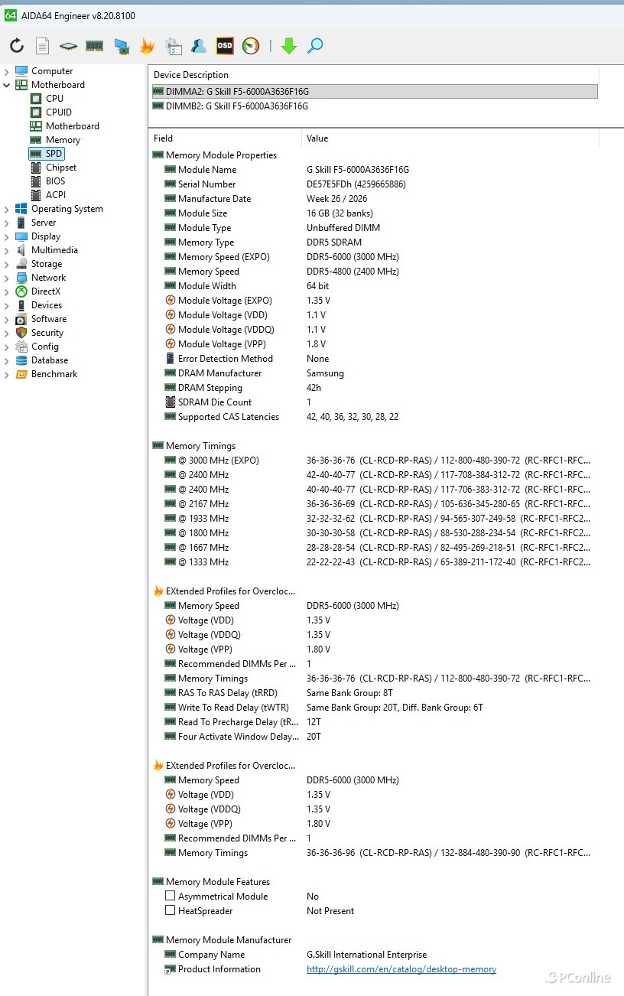
Task: Select the @ 3000 MHz (EXPO) timing row
Action: point(373,460)
